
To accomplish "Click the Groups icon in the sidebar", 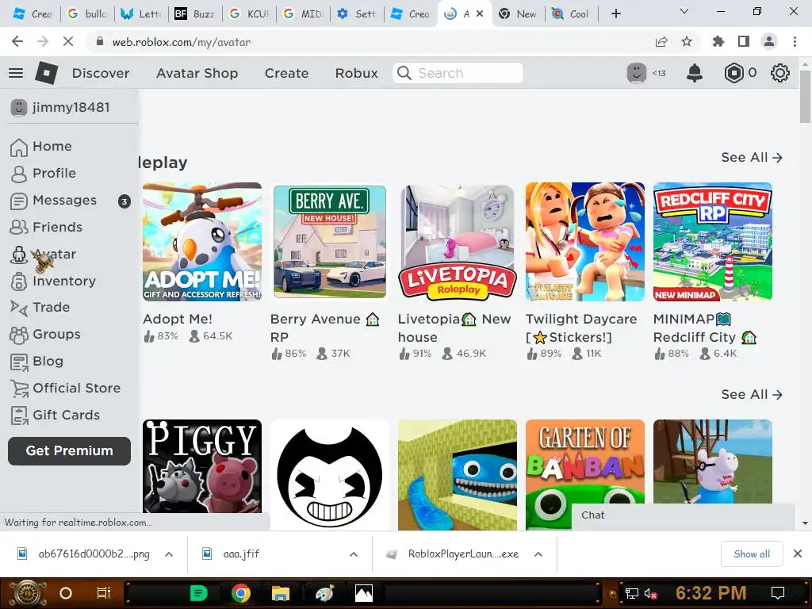I will (x=19, y=335).
